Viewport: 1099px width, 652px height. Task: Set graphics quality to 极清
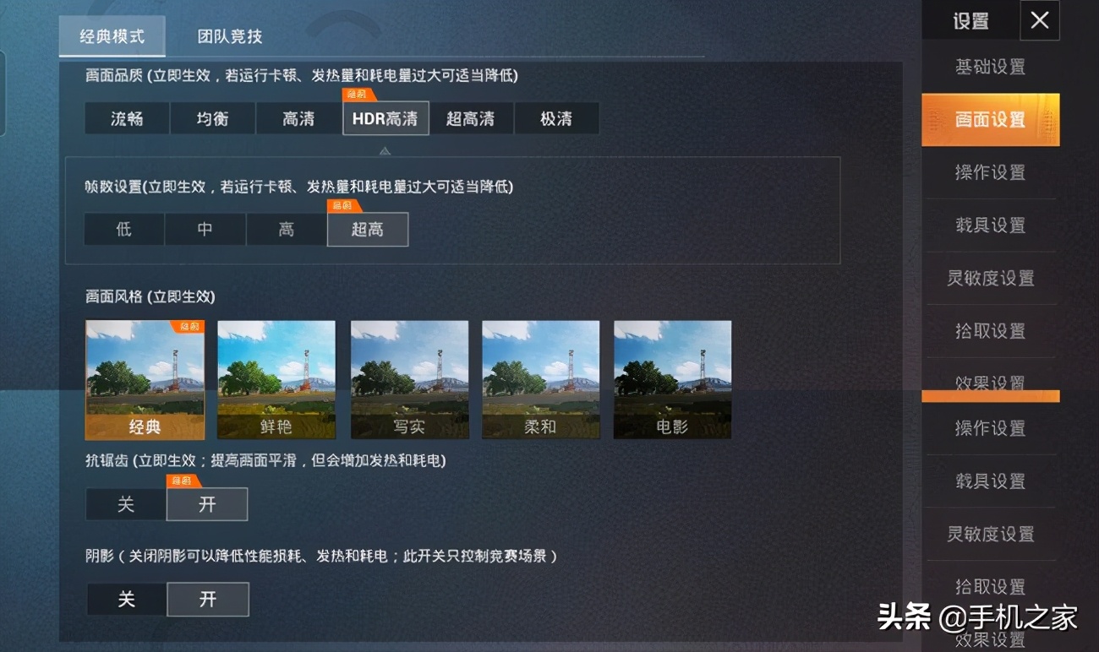[556, 118]
